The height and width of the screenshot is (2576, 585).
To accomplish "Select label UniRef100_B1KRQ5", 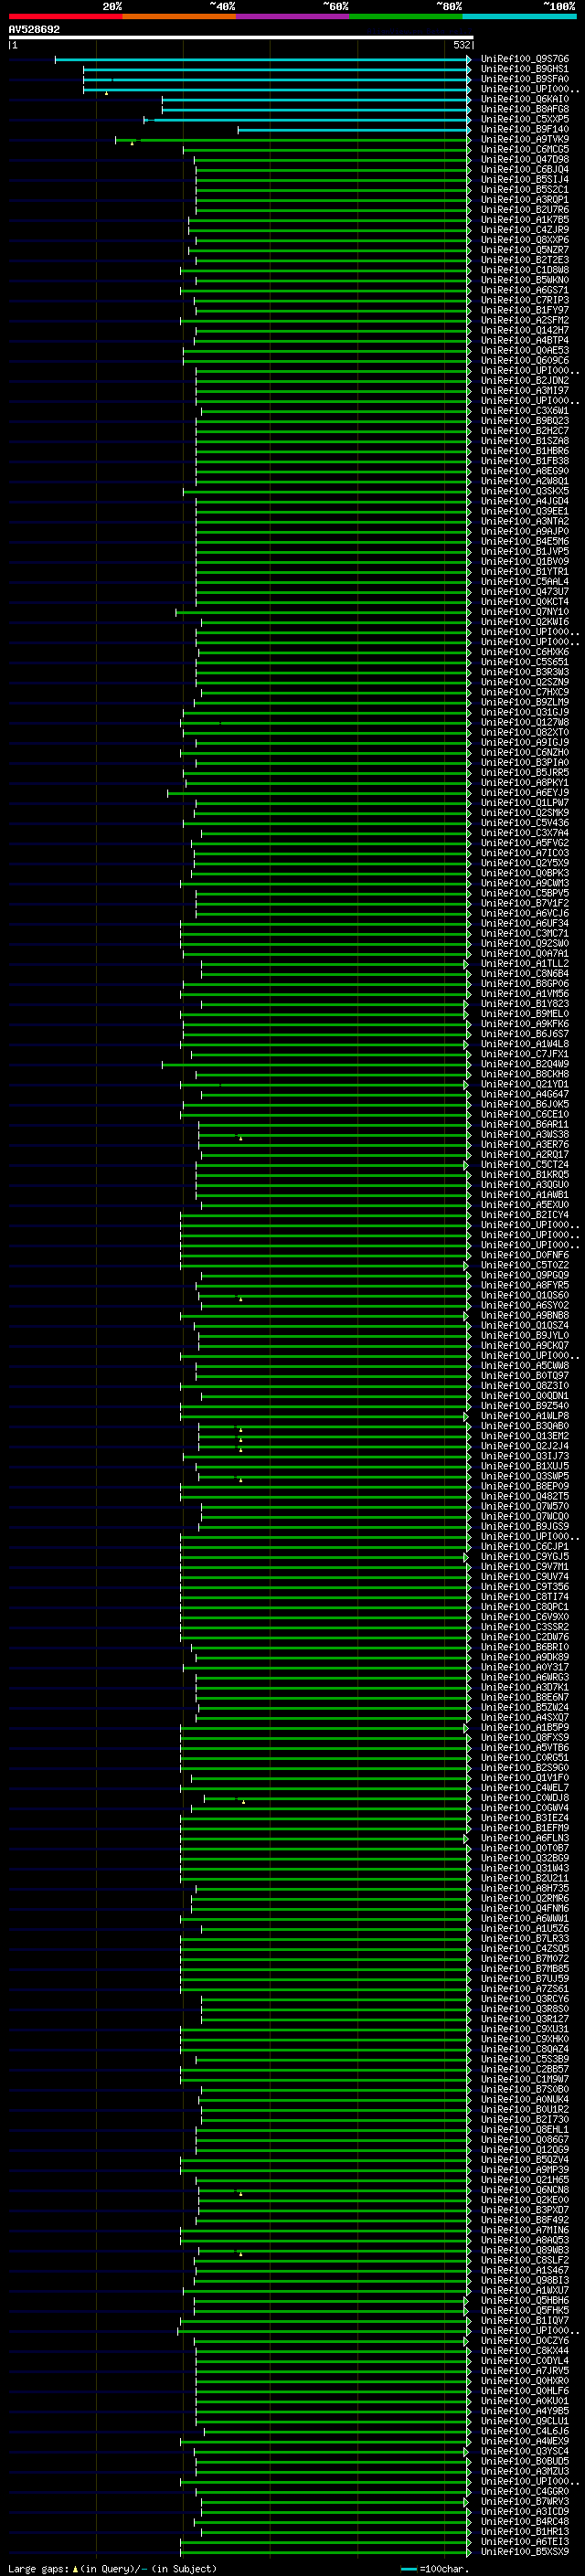I will (x=525, y=1174).
